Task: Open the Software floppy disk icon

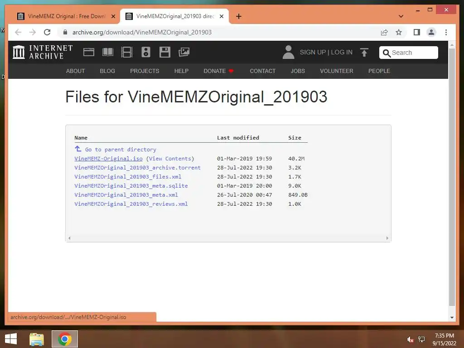Action: click(165, 52)
